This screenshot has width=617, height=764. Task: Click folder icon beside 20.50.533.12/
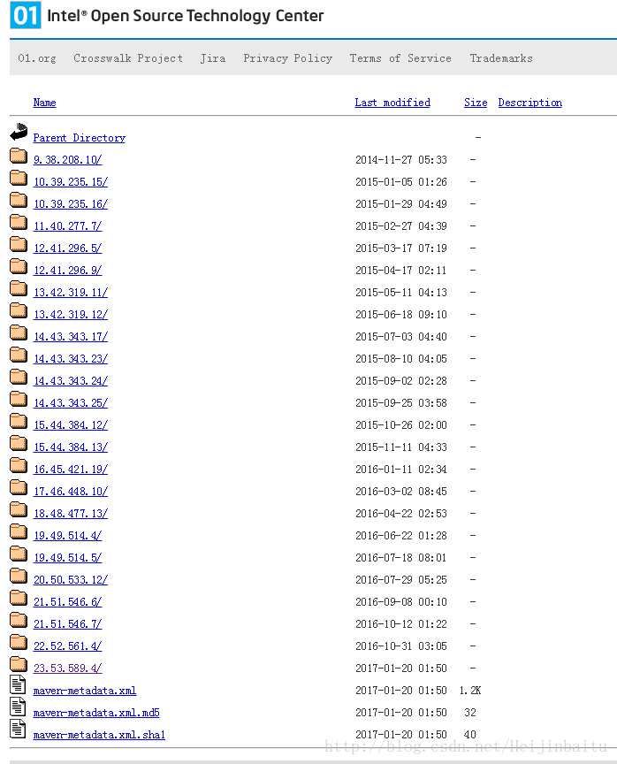pos(19,576)
